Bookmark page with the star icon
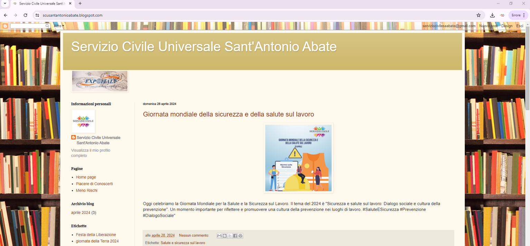 point(479,15)
